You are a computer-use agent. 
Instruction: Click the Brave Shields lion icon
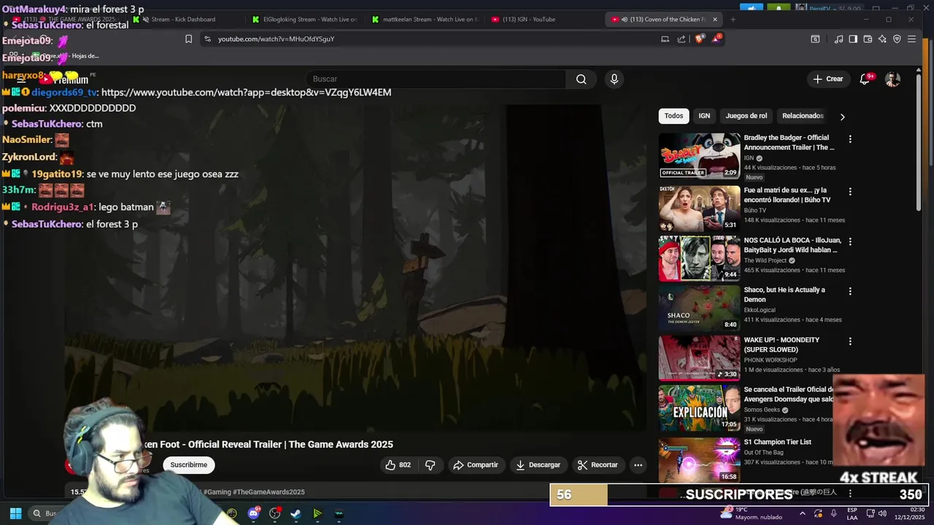(699, 39)
